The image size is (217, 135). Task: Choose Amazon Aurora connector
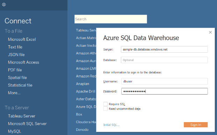(86, 61)
